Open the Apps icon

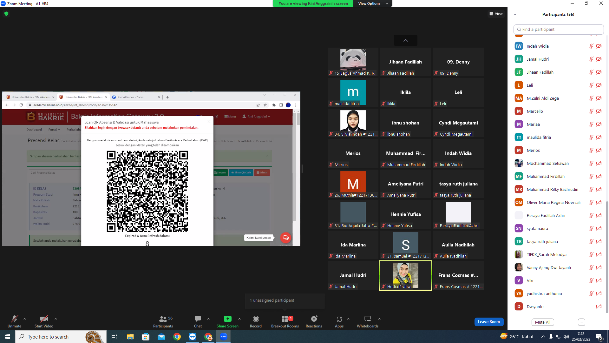click(339, 319)
